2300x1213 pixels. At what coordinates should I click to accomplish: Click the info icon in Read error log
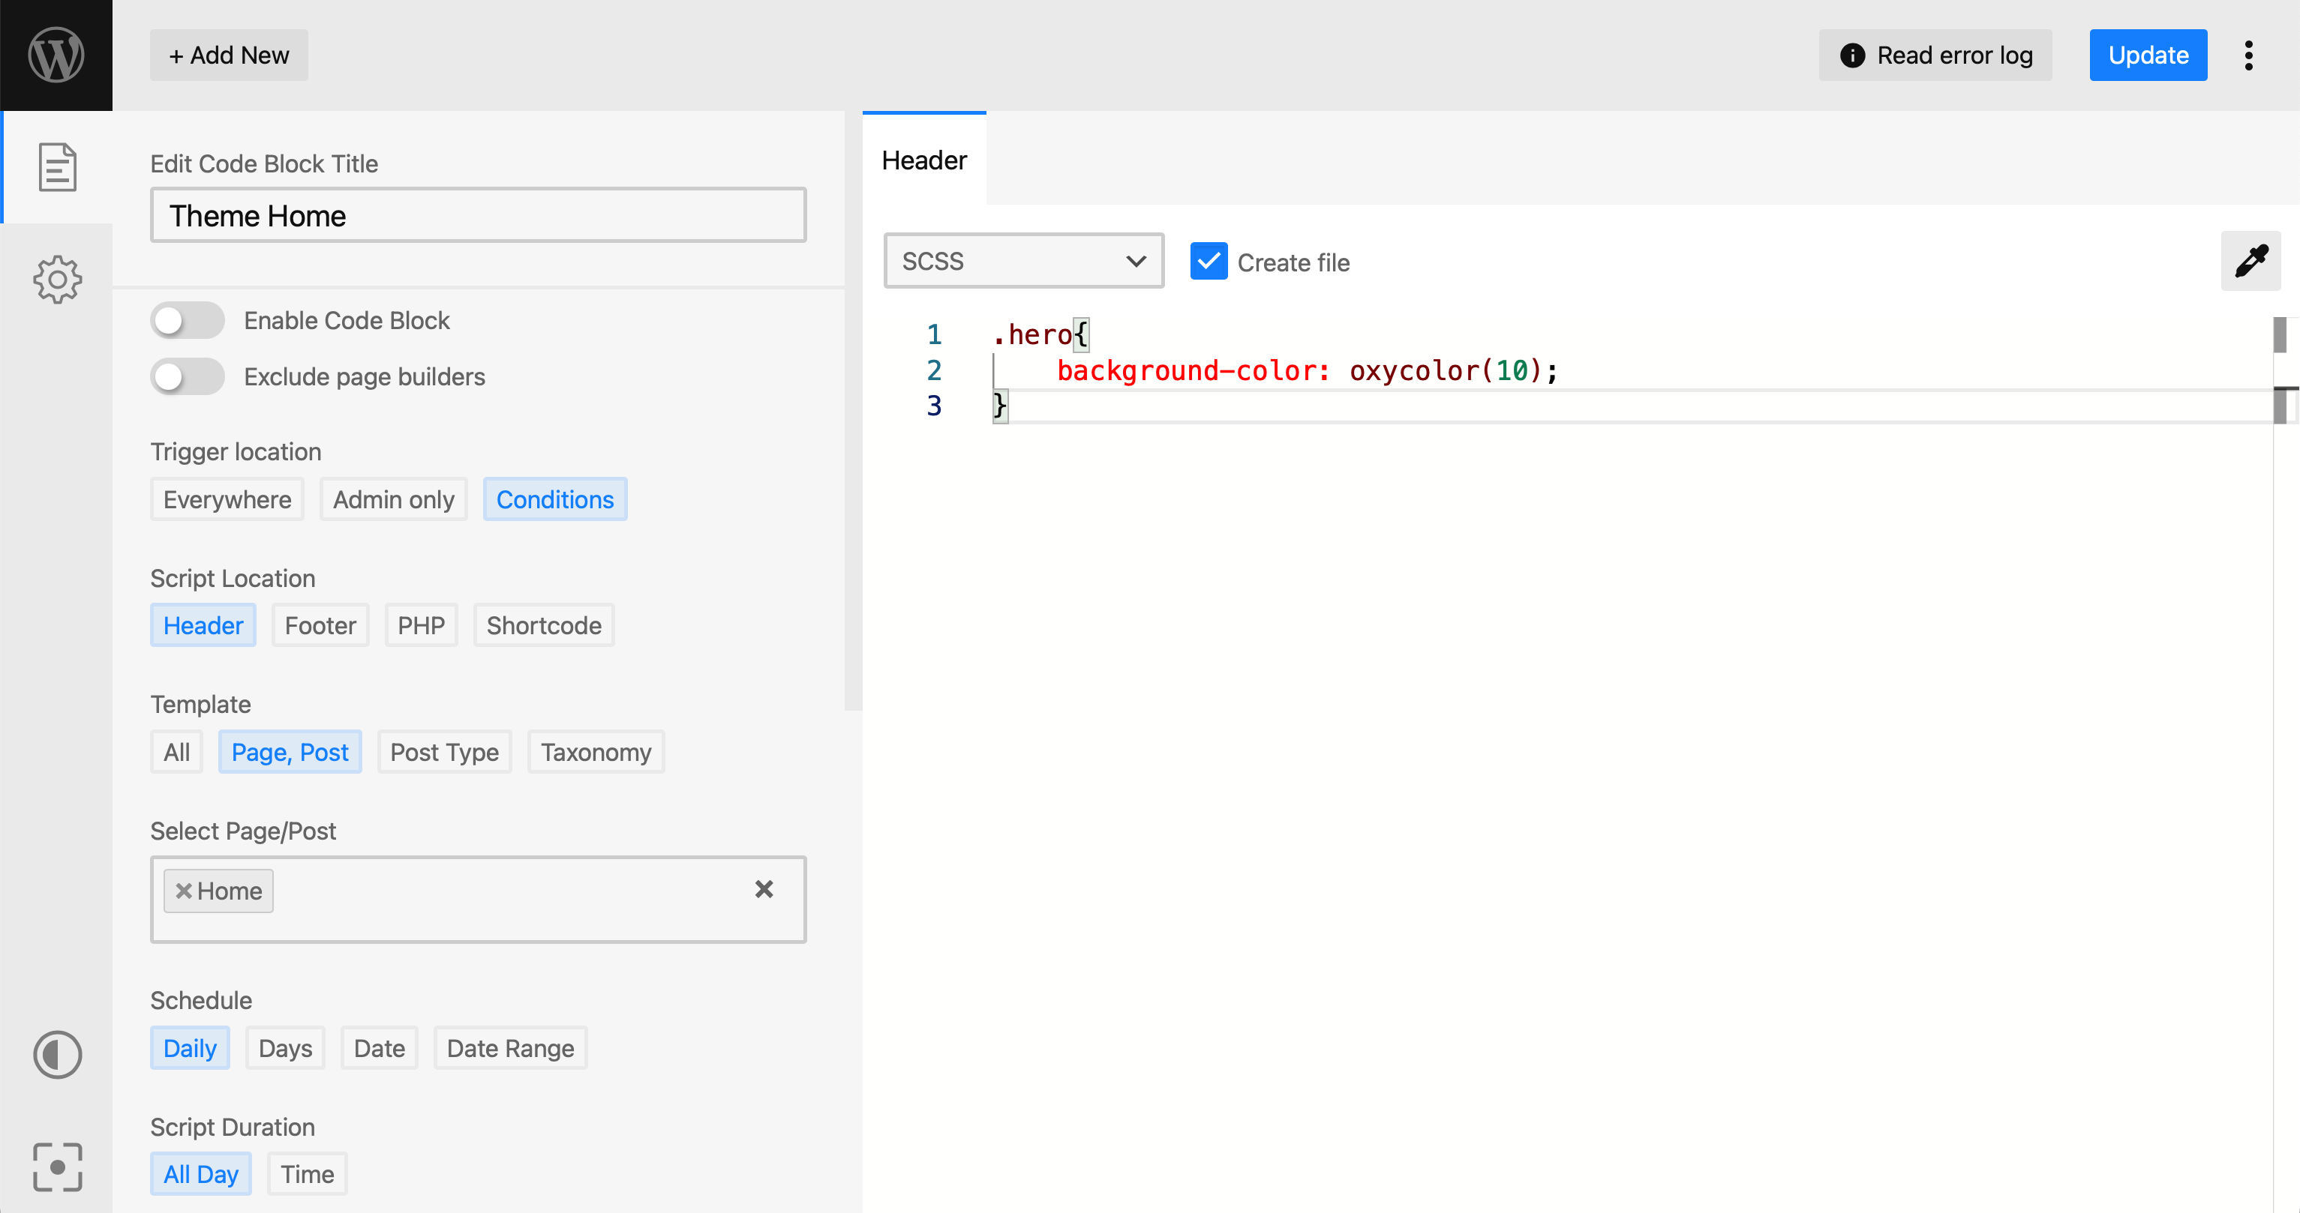click(1852, 55)
